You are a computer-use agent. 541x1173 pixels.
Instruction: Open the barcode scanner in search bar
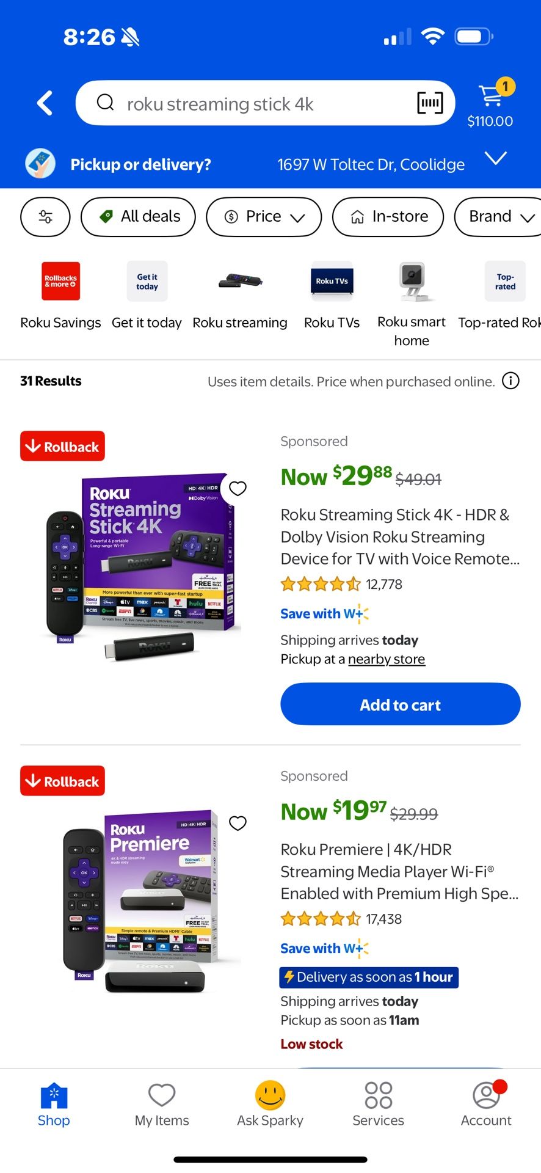click(x=429, y=103)
